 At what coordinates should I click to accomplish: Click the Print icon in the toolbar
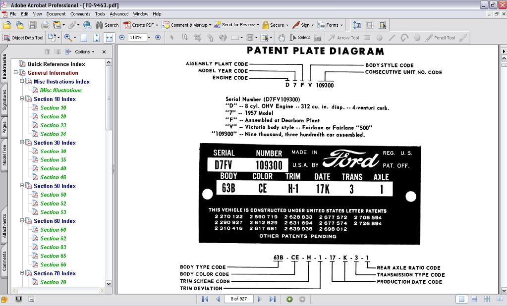coord(45,25)
